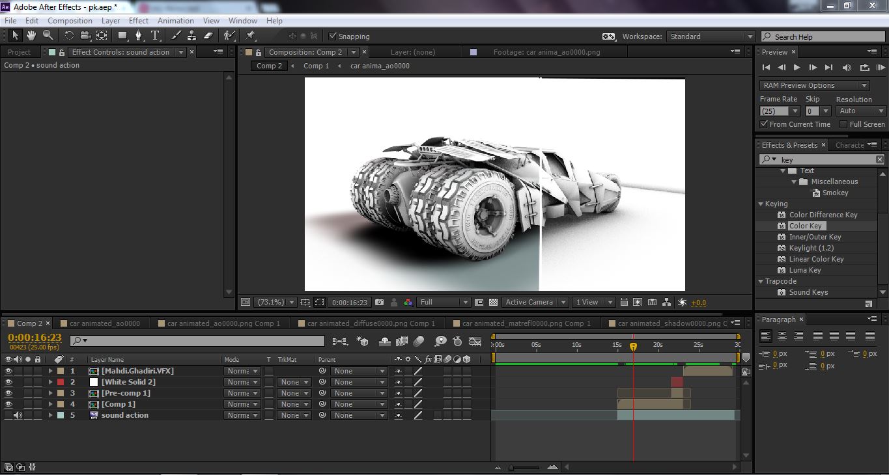Hide the Comp 1 layer
Viewport: 889px width, 475px height.
[8, 404]
